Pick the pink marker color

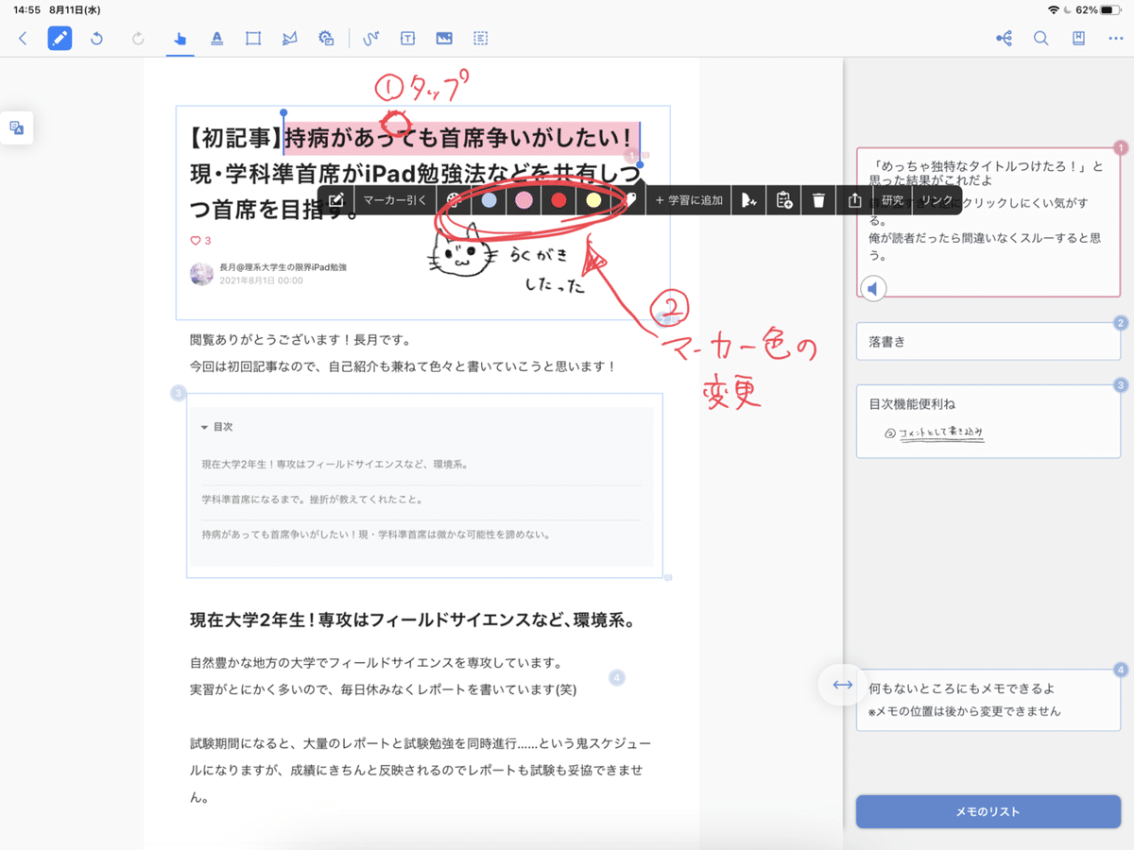[523, 200]
